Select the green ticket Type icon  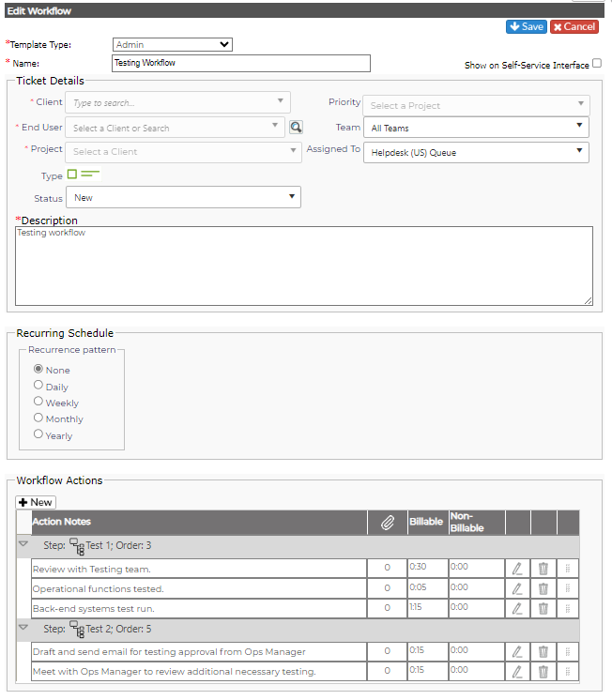coord(84,175)
